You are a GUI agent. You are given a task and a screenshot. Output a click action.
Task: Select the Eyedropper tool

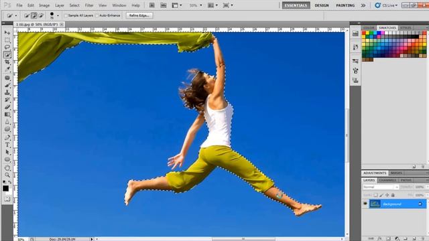click(x=7, y=69)
